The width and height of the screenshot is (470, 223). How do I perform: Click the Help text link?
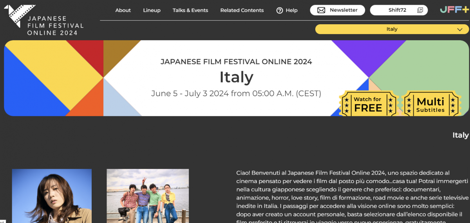[291, 11]
